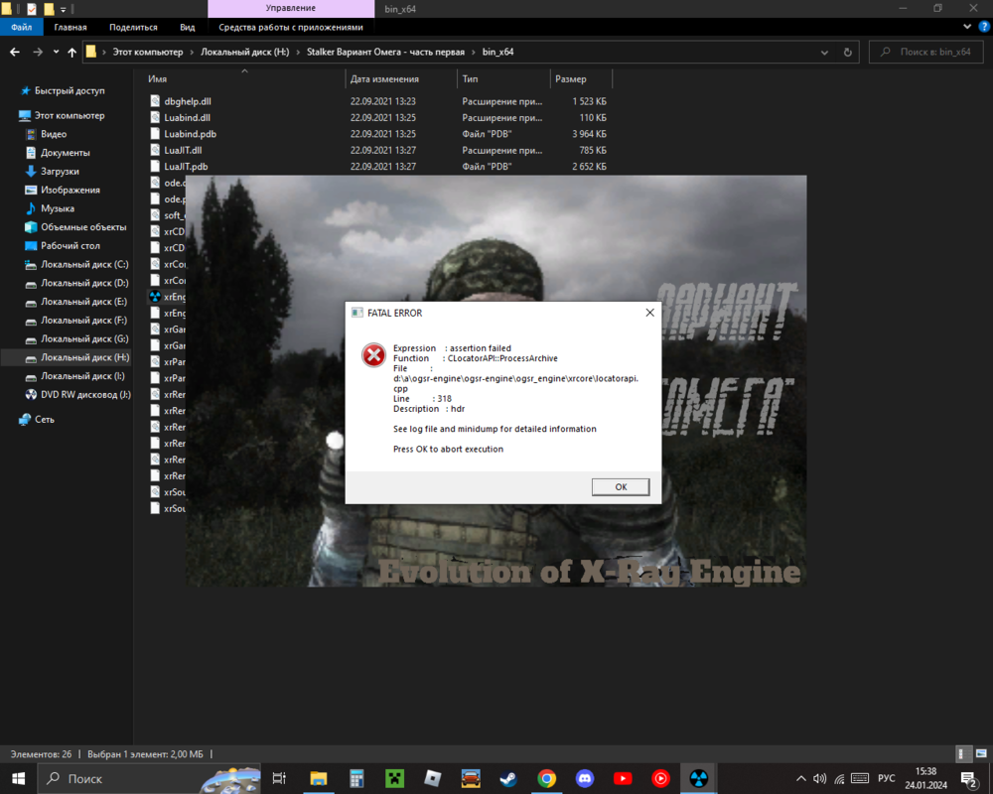
Task: Open the Task View taskbar button
Action: 280,778
